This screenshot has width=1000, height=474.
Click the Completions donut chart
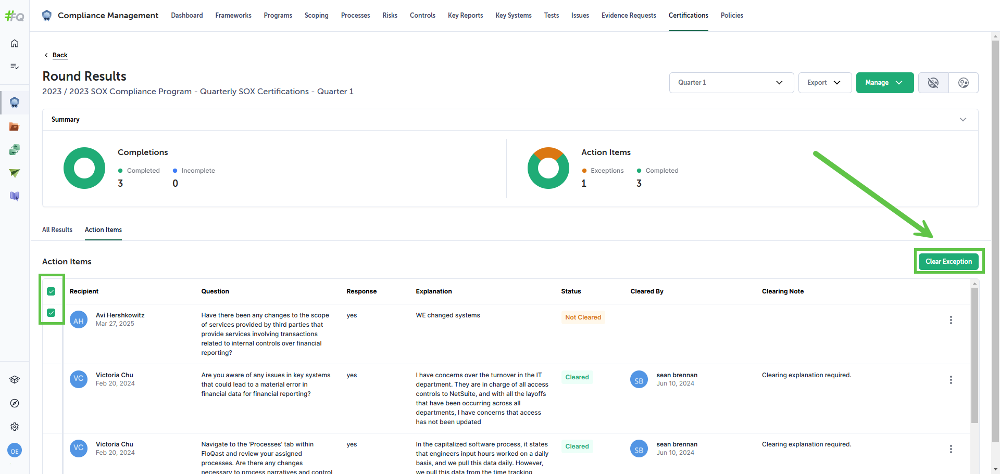coord(84,168)
